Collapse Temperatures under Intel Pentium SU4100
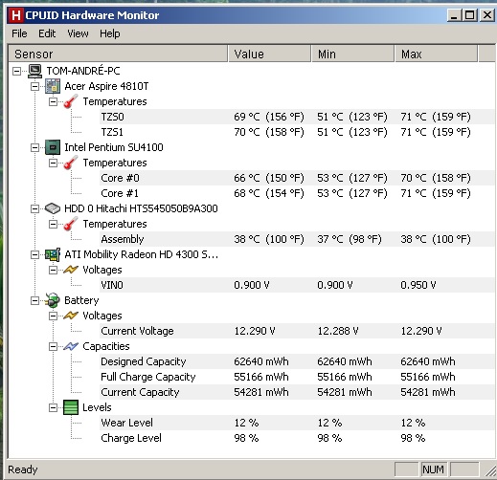The height and width of the screenshot is (480, 497). (x=53, y=163)
